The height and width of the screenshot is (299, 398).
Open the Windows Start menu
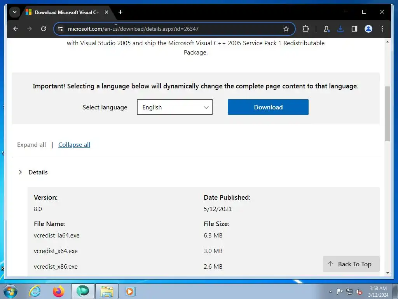[10, 291]
